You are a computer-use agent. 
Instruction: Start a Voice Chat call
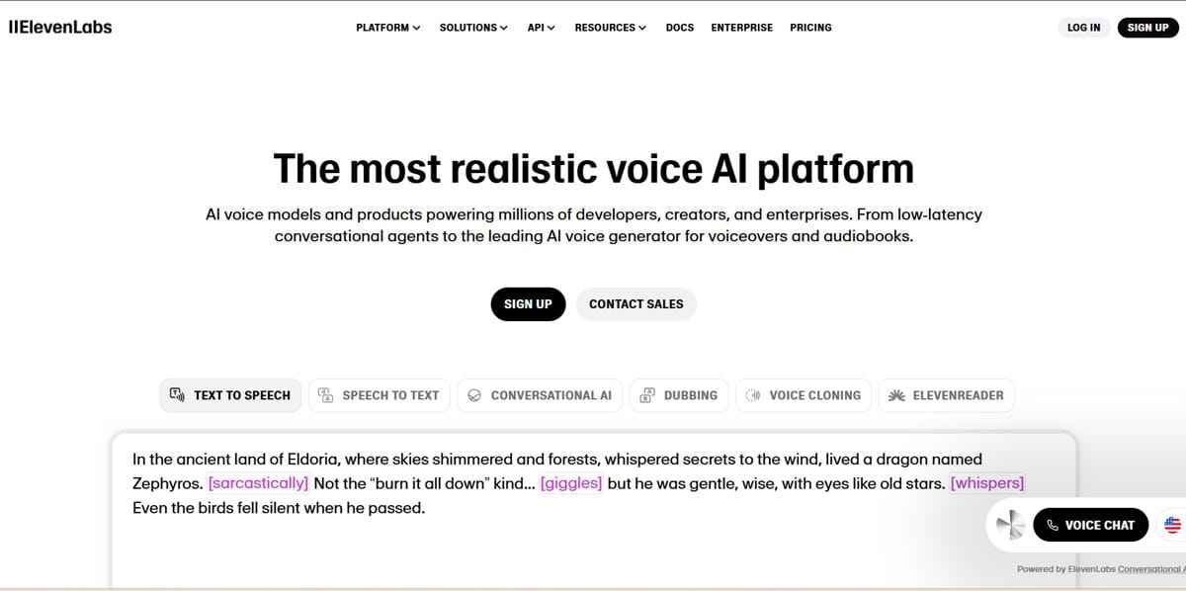pos(1090,525)
